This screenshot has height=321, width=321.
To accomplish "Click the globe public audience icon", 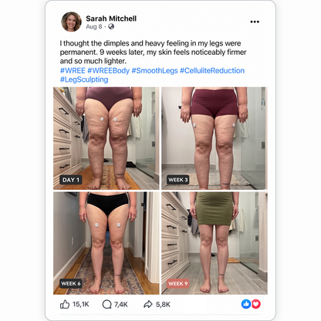I will pyautogui.click(x=111, y=26).
